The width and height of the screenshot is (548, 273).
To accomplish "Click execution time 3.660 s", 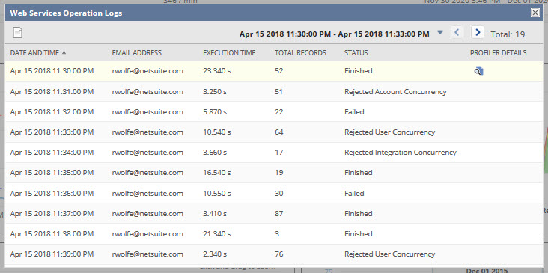I will [215, 153].
